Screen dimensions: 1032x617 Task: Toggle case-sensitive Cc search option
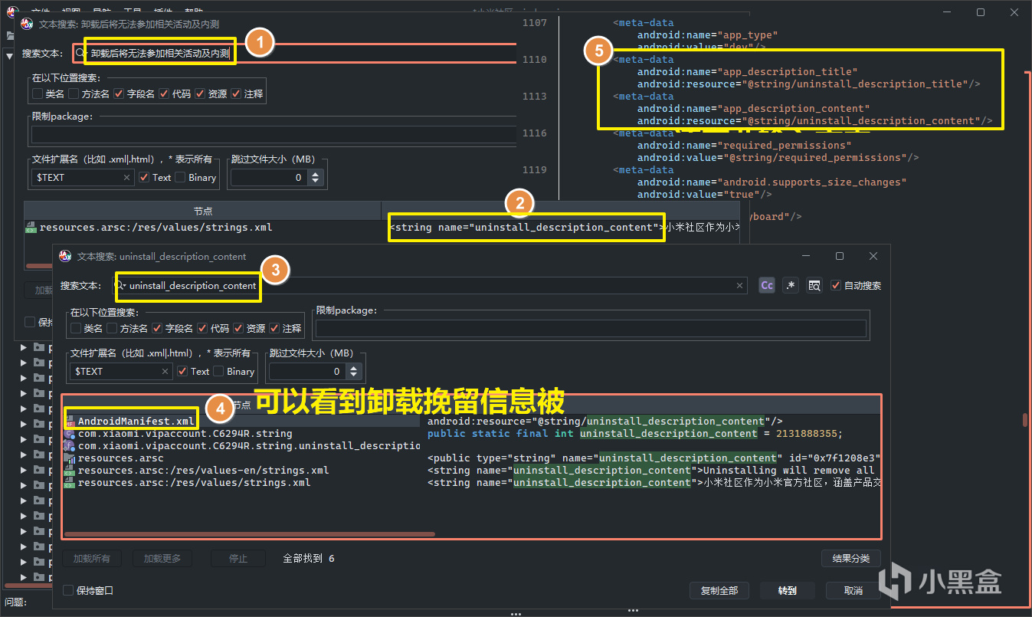[767, 285]
